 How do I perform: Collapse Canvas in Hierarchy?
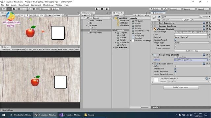click(86, 25)
